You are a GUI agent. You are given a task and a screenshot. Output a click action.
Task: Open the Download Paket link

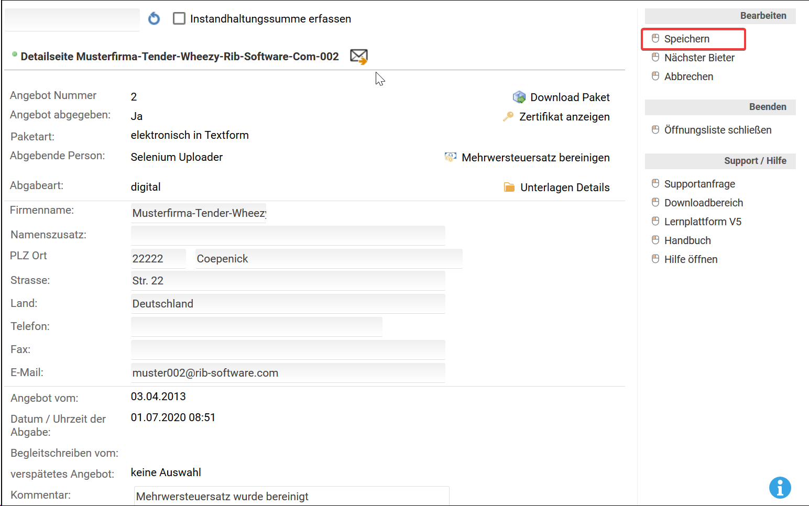point(570,97)
